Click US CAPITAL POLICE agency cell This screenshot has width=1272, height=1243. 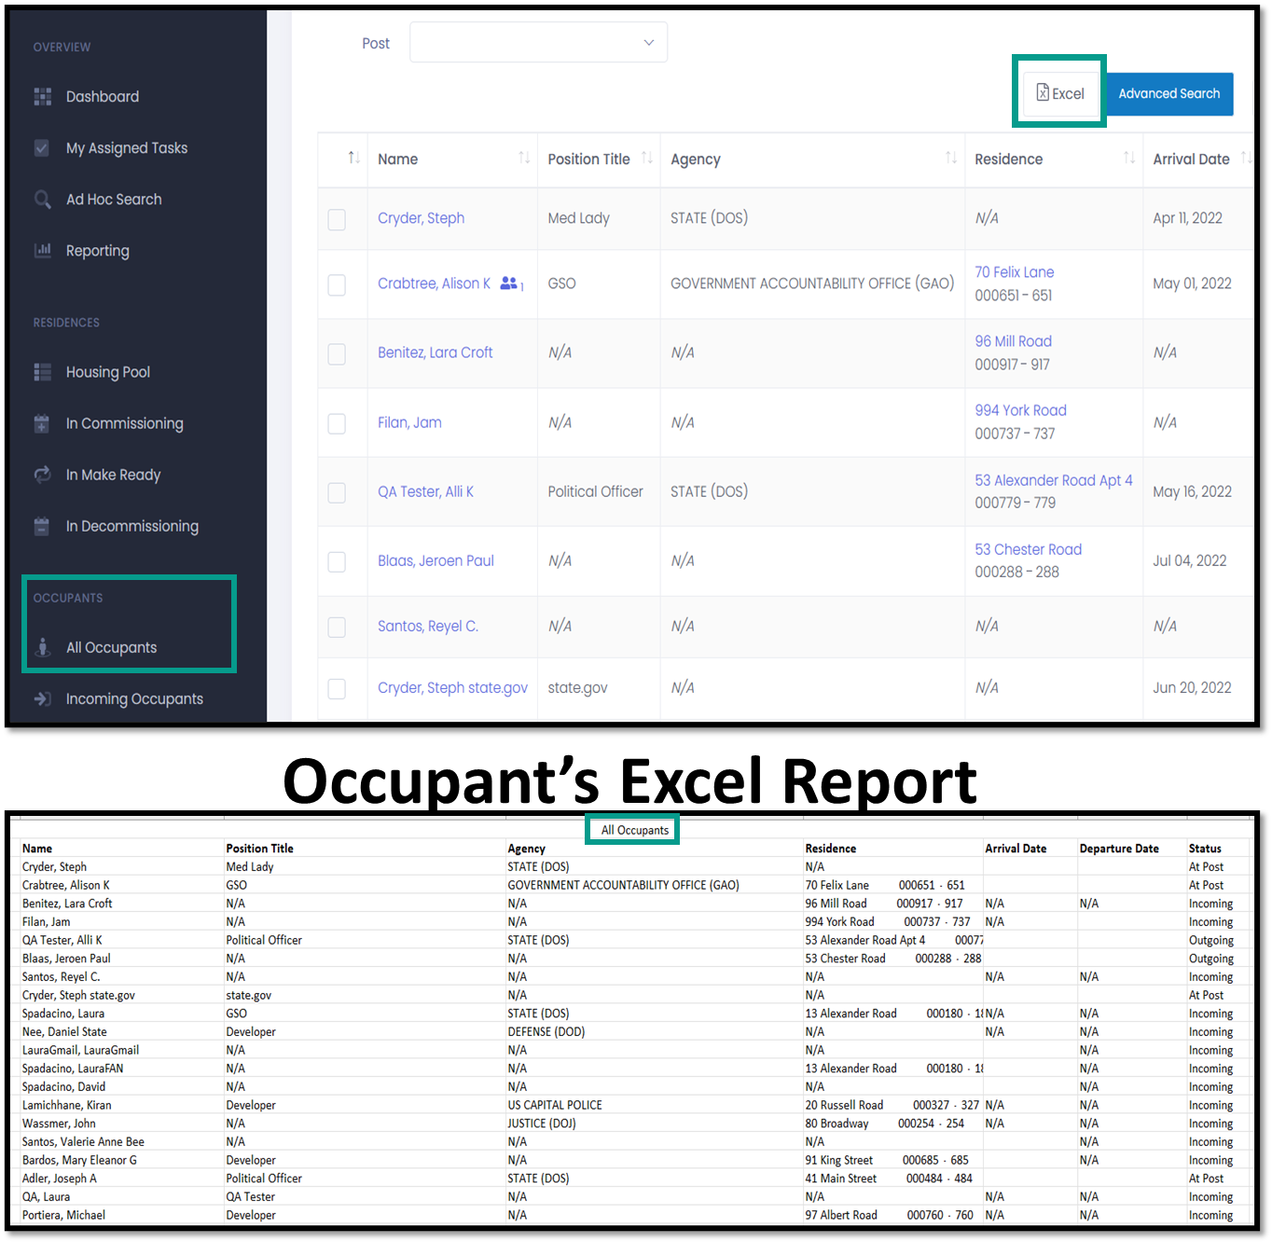point(555,1104)
